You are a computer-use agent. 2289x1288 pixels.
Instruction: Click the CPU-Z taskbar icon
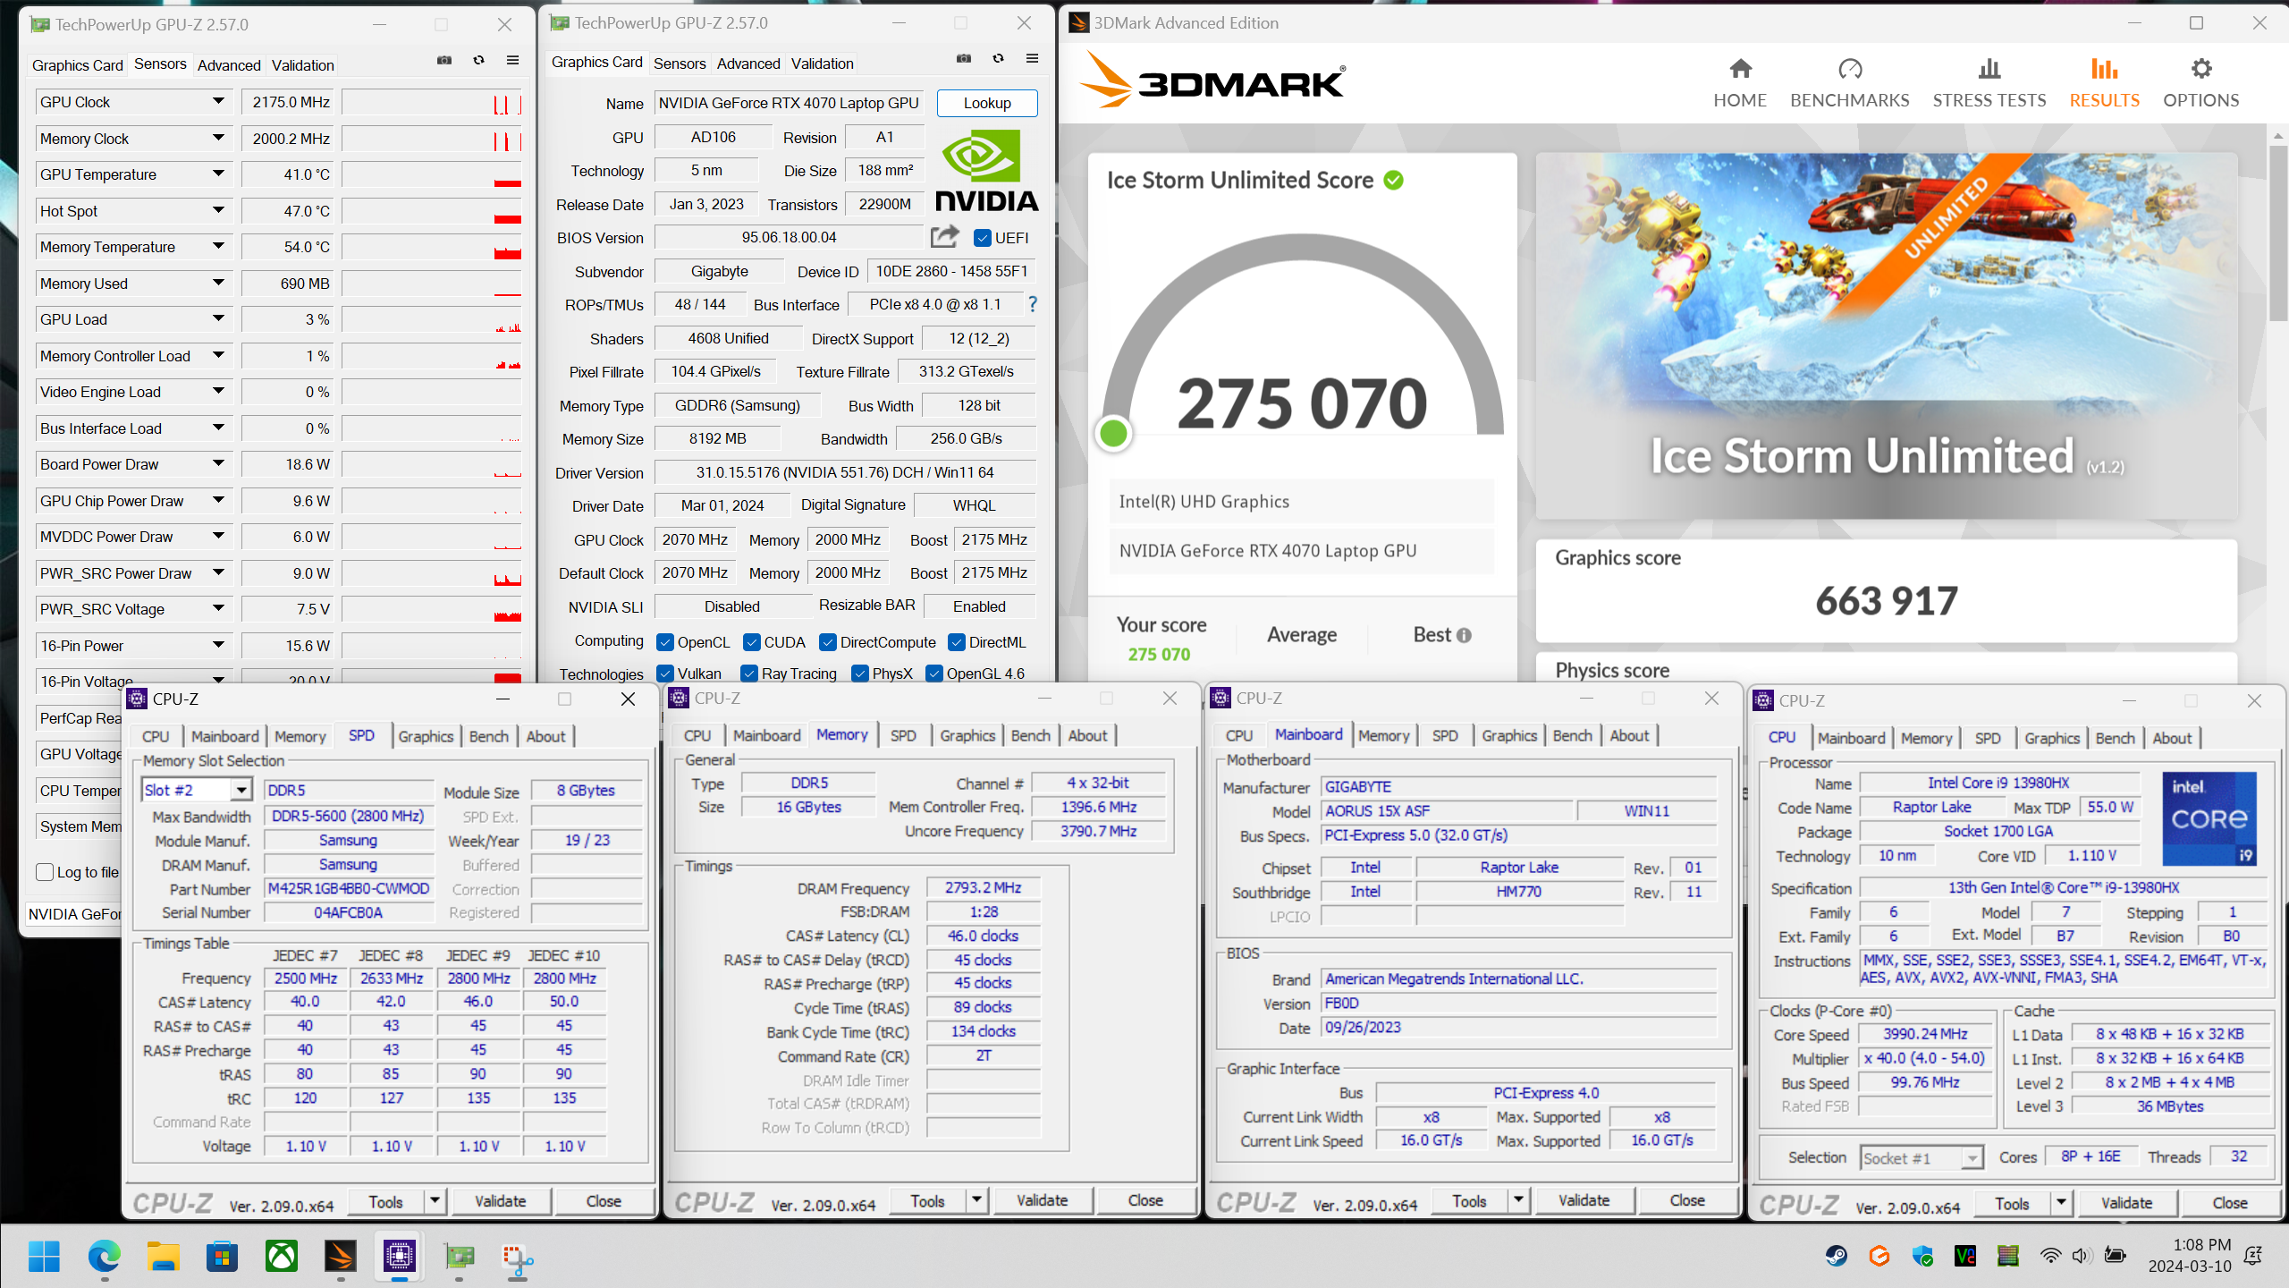pyautogui.click(x=399, y=1257)
